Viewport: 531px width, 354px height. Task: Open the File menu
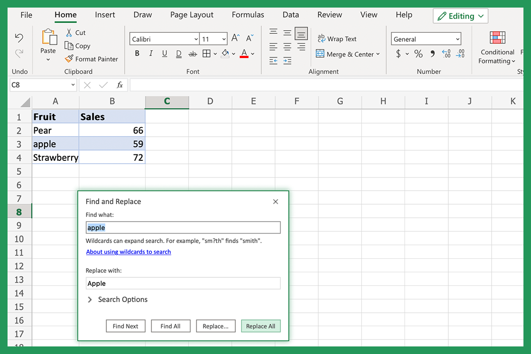point(26,15)
